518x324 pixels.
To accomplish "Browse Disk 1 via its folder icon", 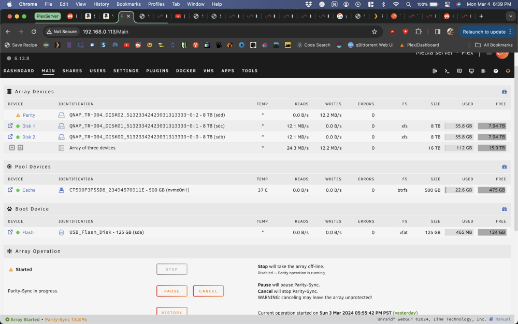I will point(10,125).
